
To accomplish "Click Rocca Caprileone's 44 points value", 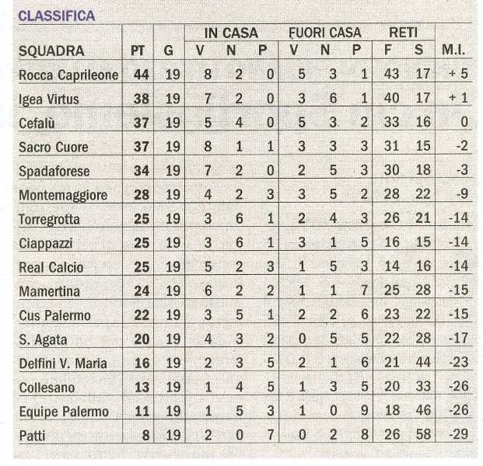I will click(x=142, y=75).
